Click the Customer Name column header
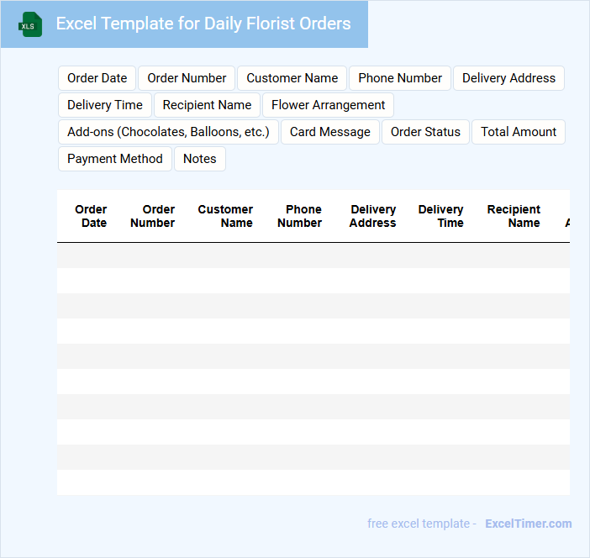The height and width of the screenshot is (558, 590). pos(225,216)
